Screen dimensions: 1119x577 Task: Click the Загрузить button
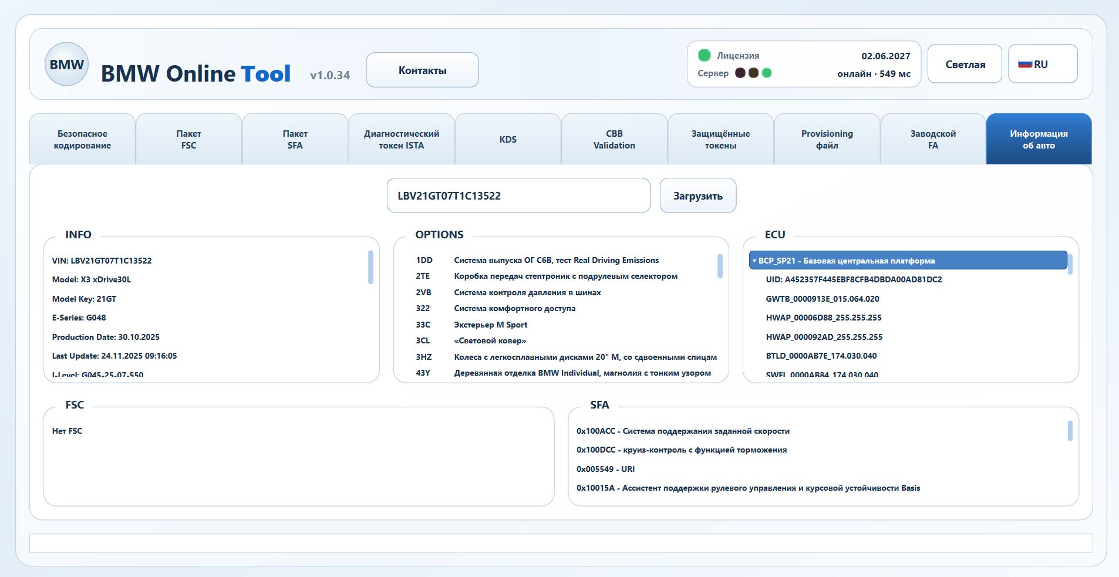coord(697,195)
